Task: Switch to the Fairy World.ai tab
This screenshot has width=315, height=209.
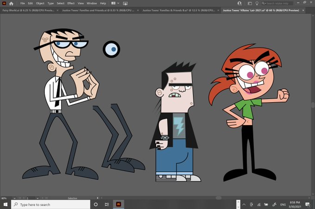Action: 28,11
